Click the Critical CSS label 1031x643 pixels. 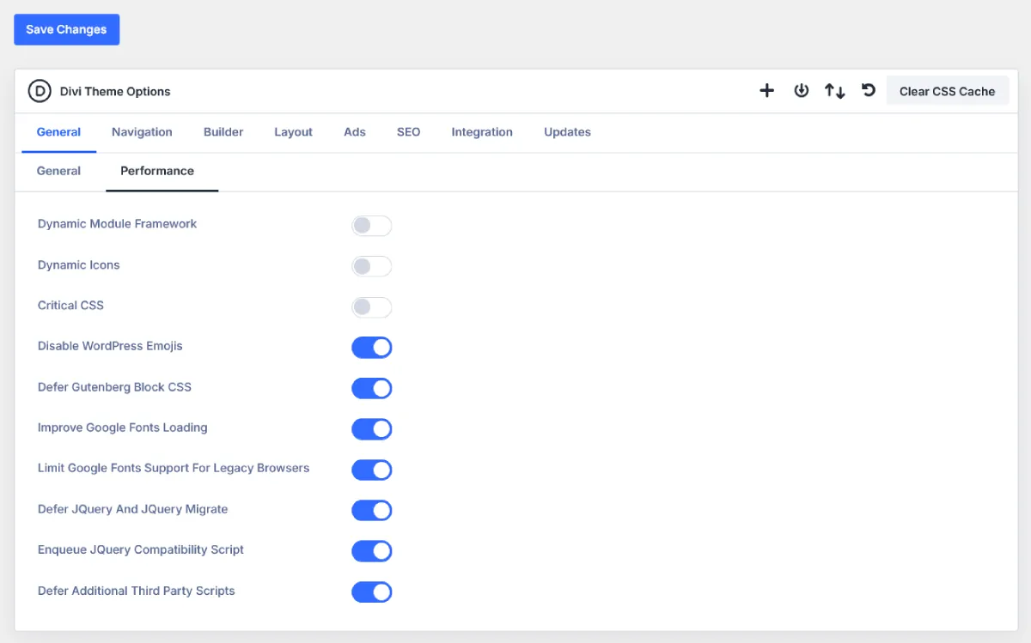point(70,306)
